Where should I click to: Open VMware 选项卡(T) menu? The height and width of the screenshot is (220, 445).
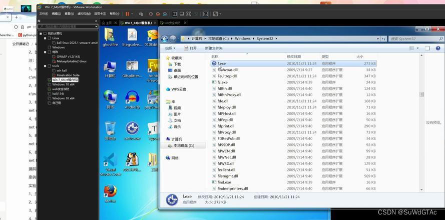click(x=100, y=13)
